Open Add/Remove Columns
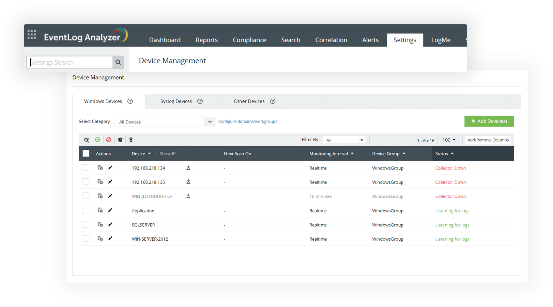The image size is (553, 307). [x=488, y=140]
